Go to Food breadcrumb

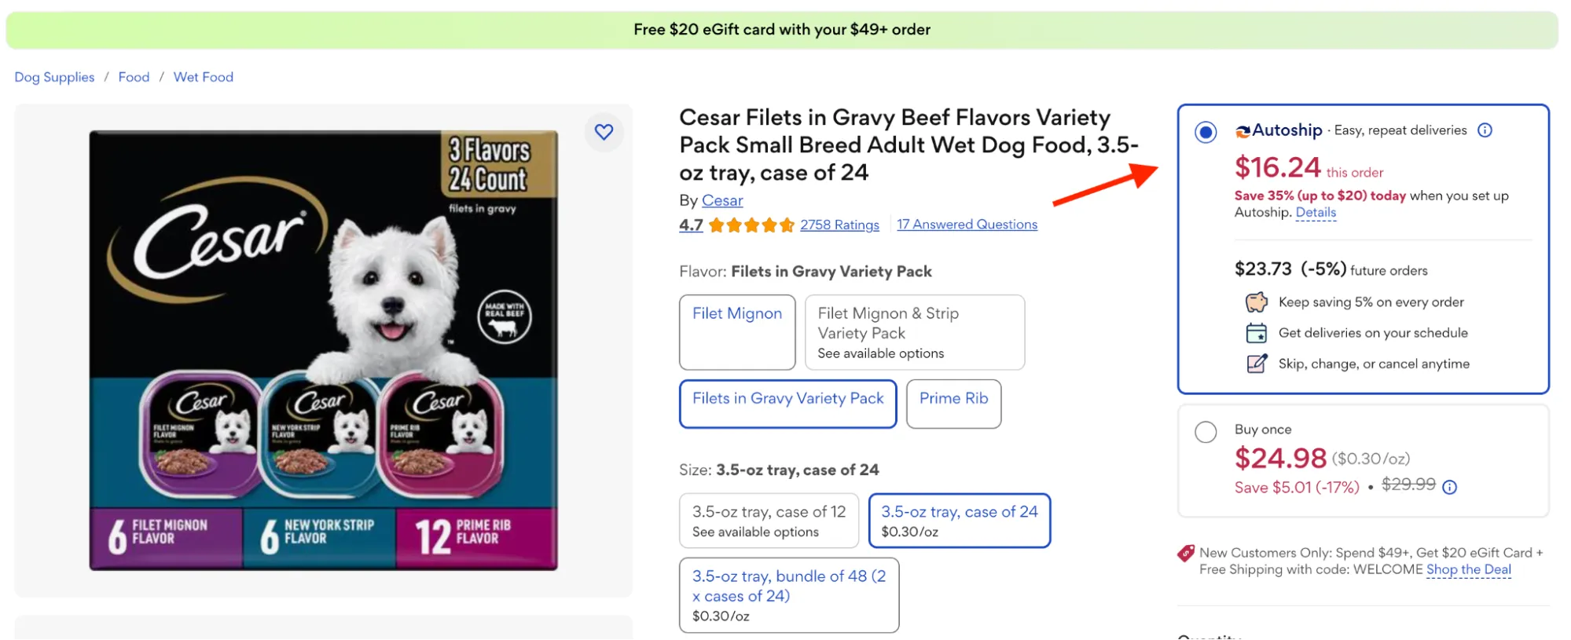tap(134, 77)
